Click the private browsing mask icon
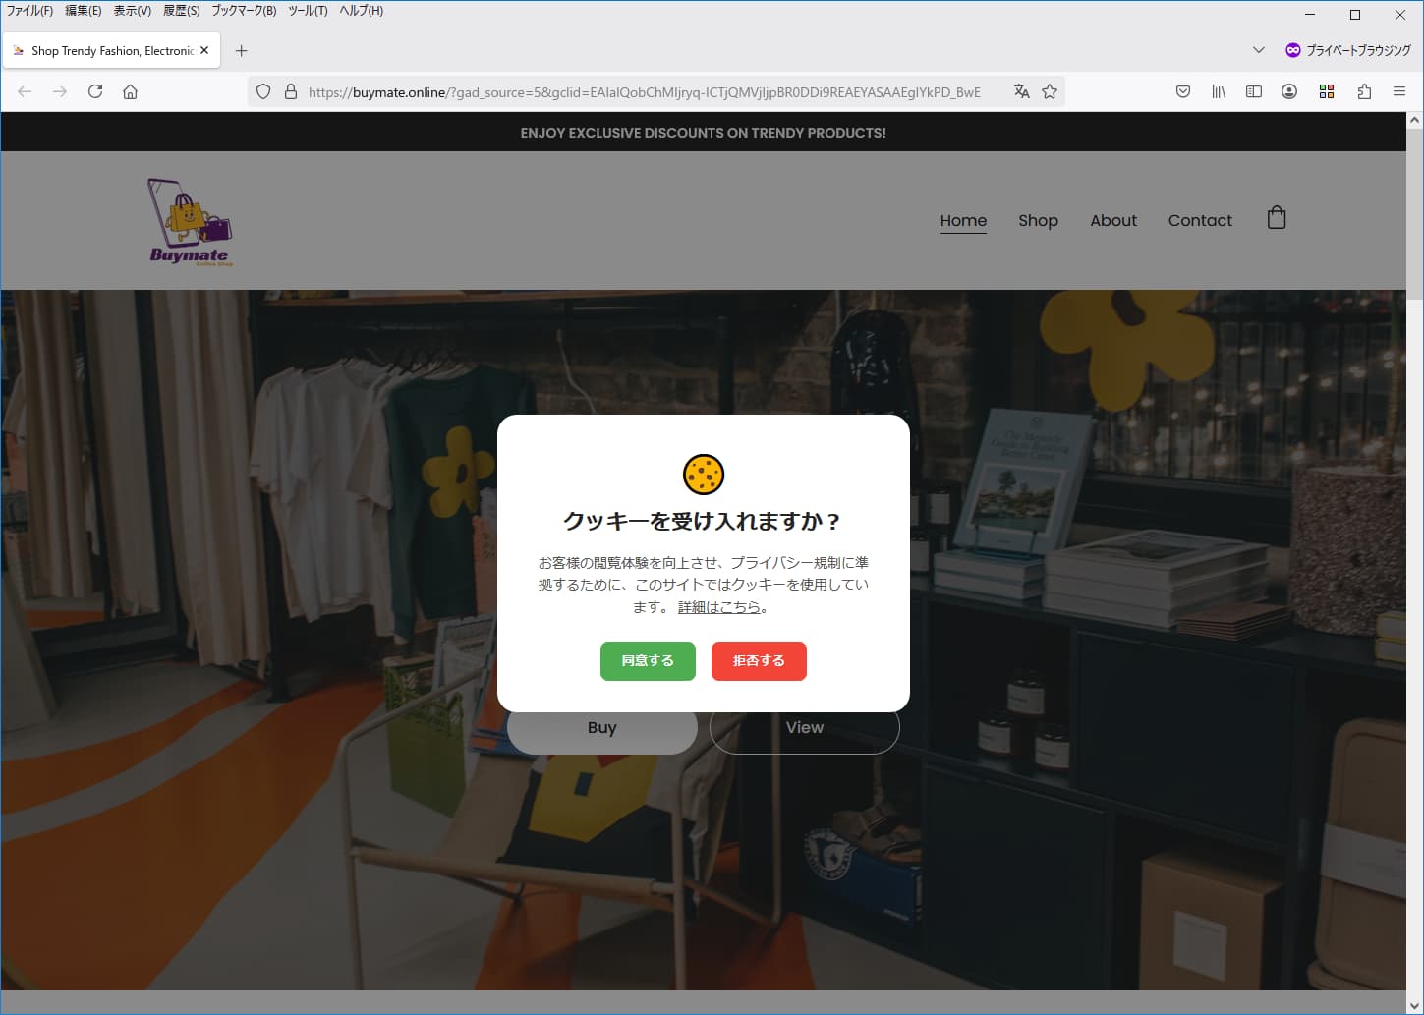Screen dimensions: 1424x1015 tap(1293, 50)
